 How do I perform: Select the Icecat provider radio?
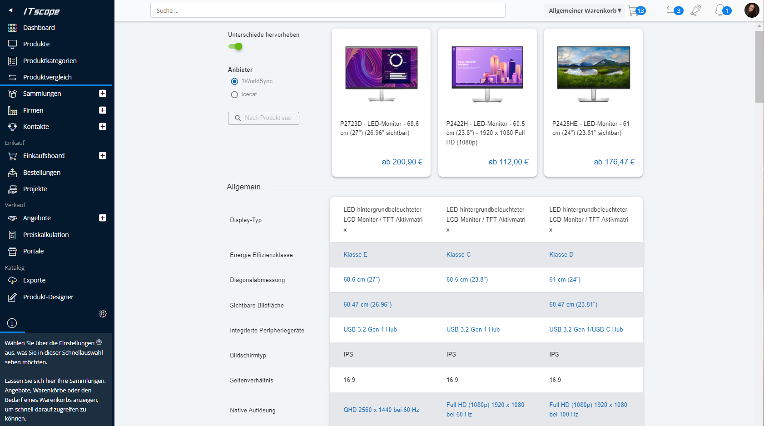coord(234,95)
